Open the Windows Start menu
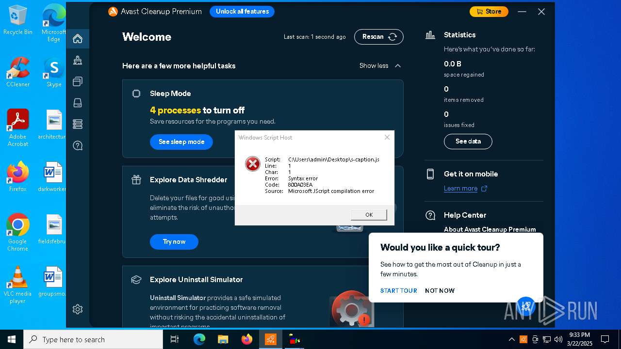Screen dimensions: 621x349 tap(12, 339)
